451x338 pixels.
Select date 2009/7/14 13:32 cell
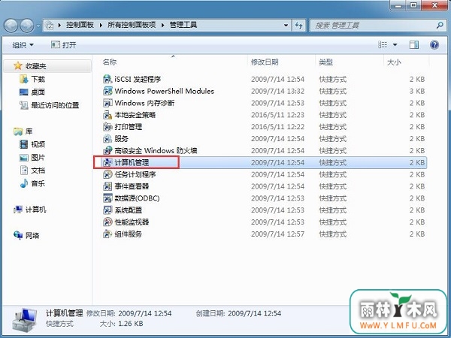pyautogui.click(x=277, y=91)
